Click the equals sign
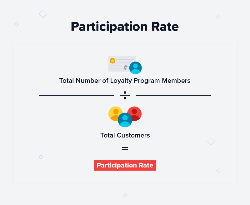250x205 pixels. 125,148
